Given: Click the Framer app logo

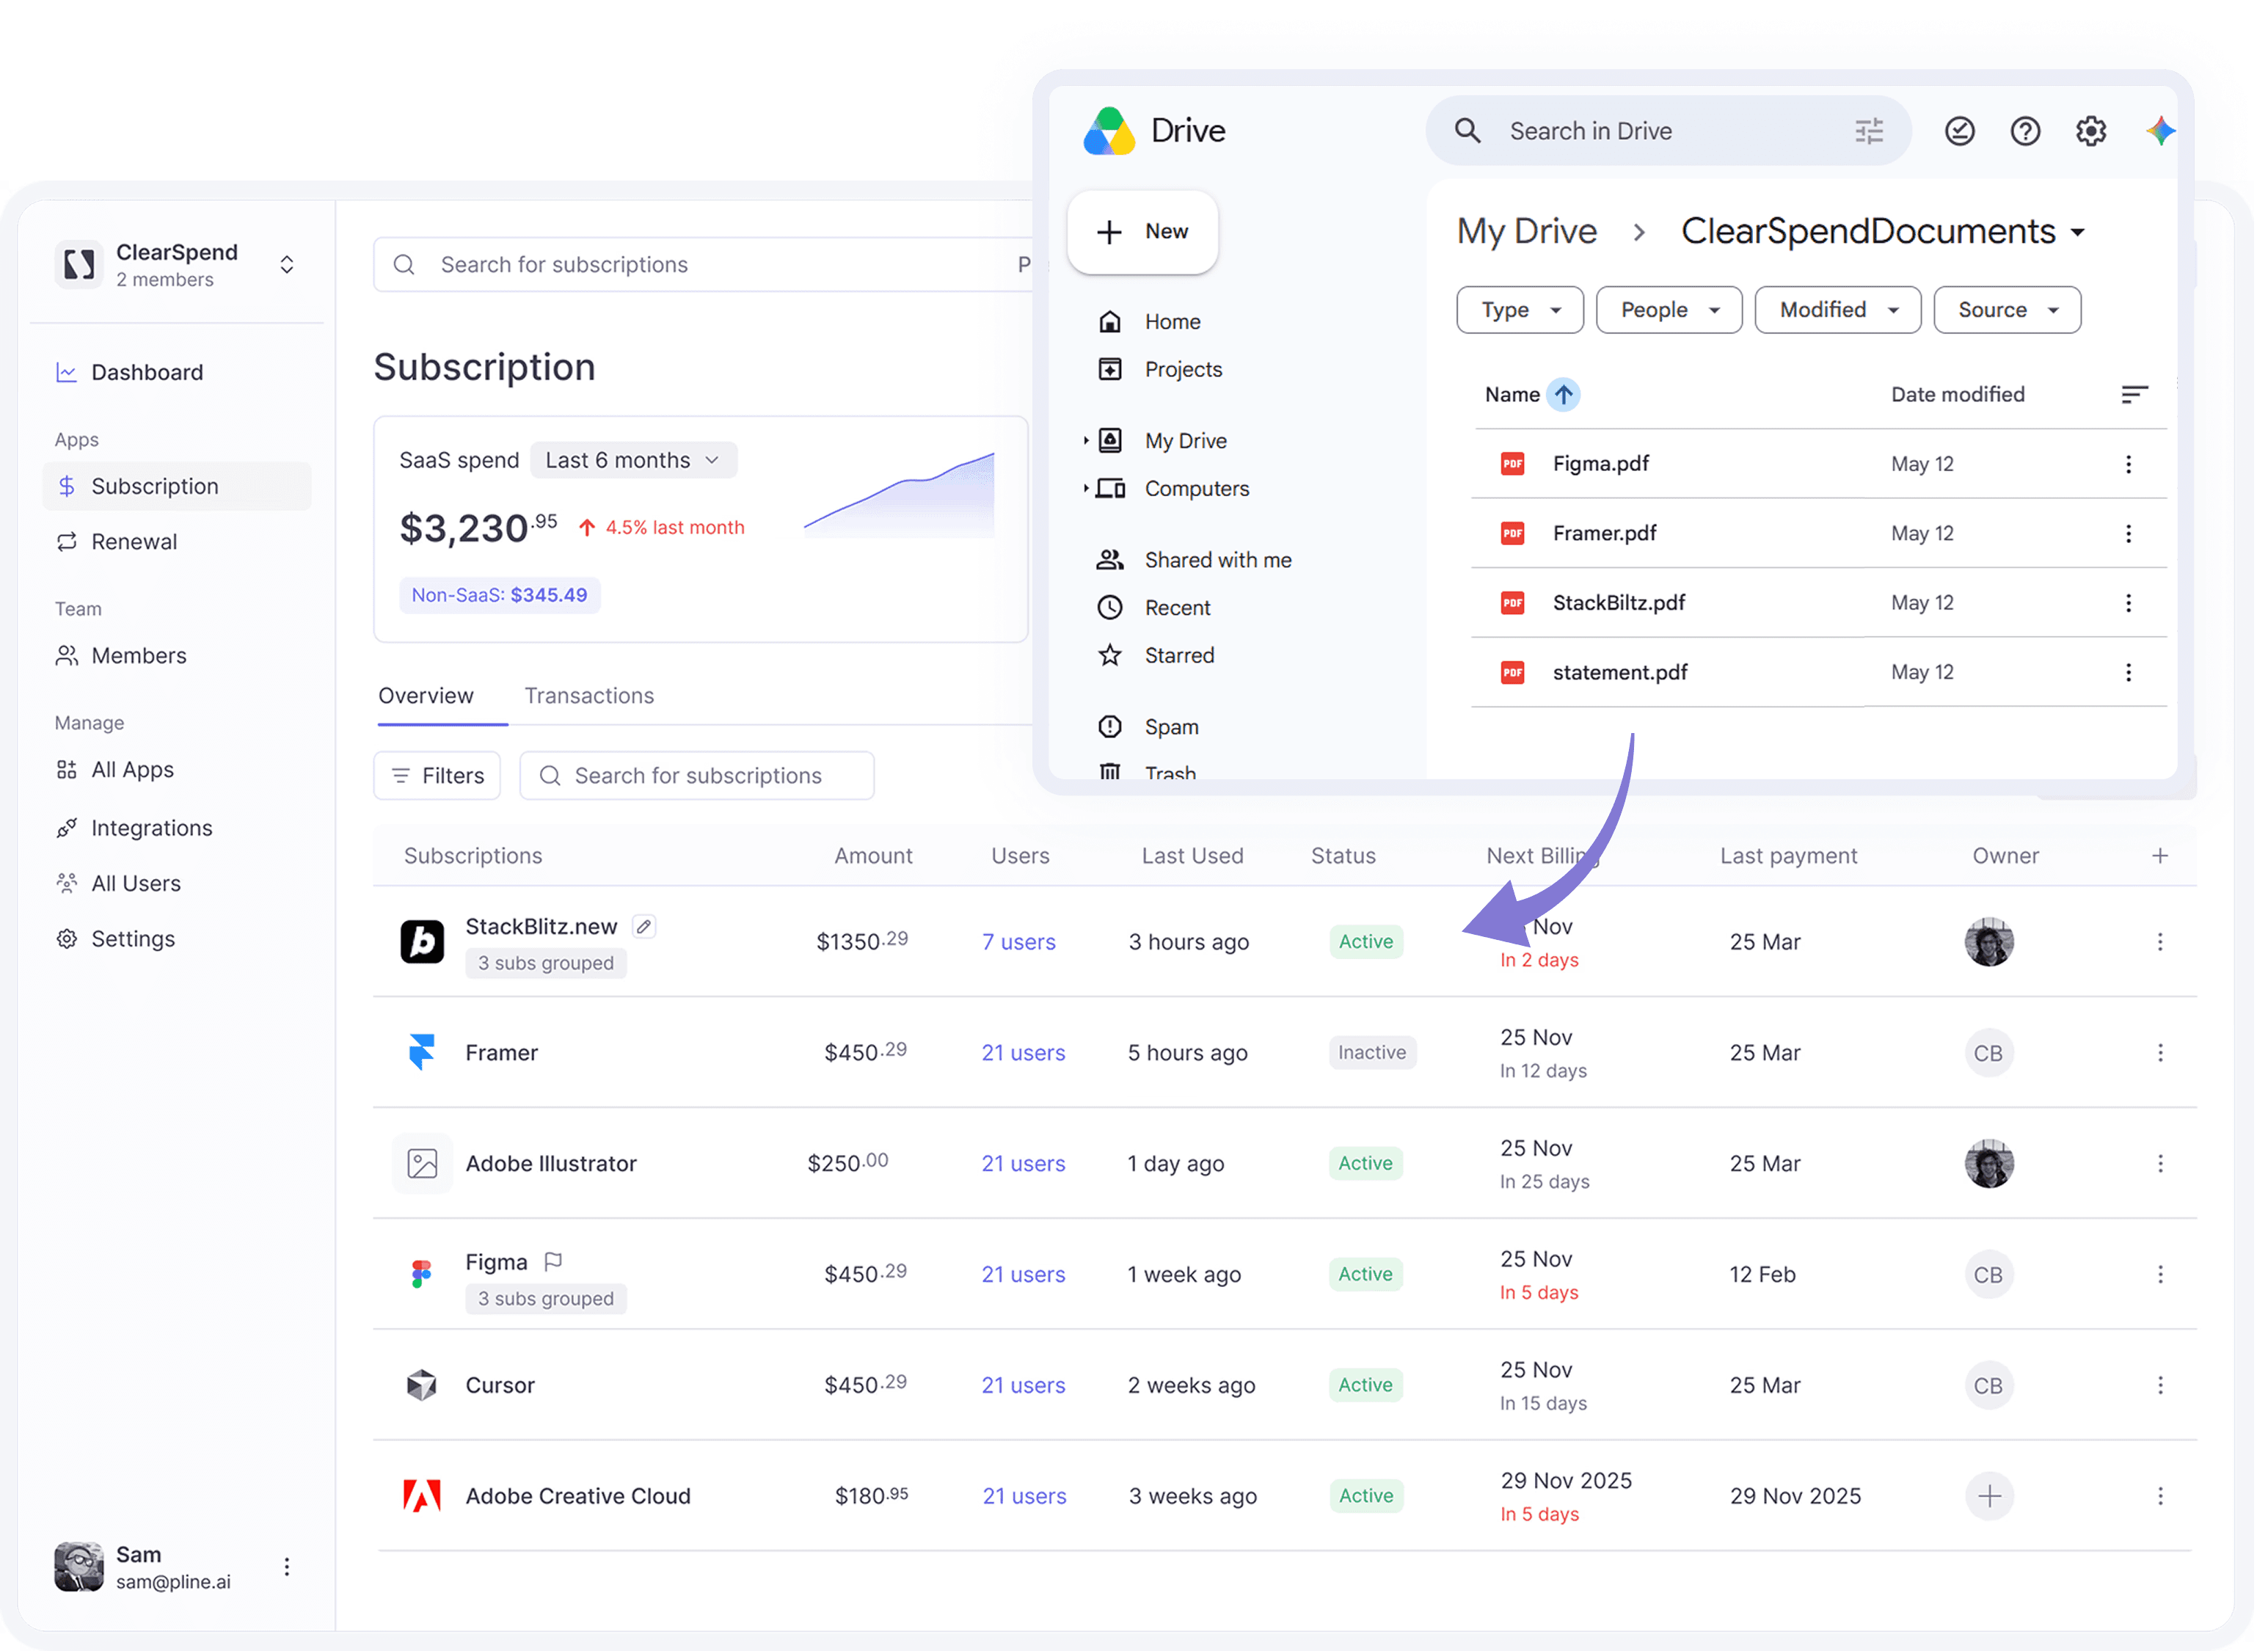Looking at the screenshot, I should [422, 1053].
